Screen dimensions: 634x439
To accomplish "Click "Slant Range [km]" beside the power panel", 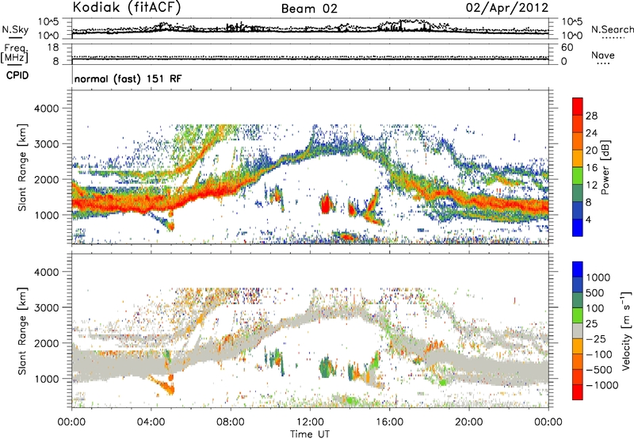I will click(23, 168).
